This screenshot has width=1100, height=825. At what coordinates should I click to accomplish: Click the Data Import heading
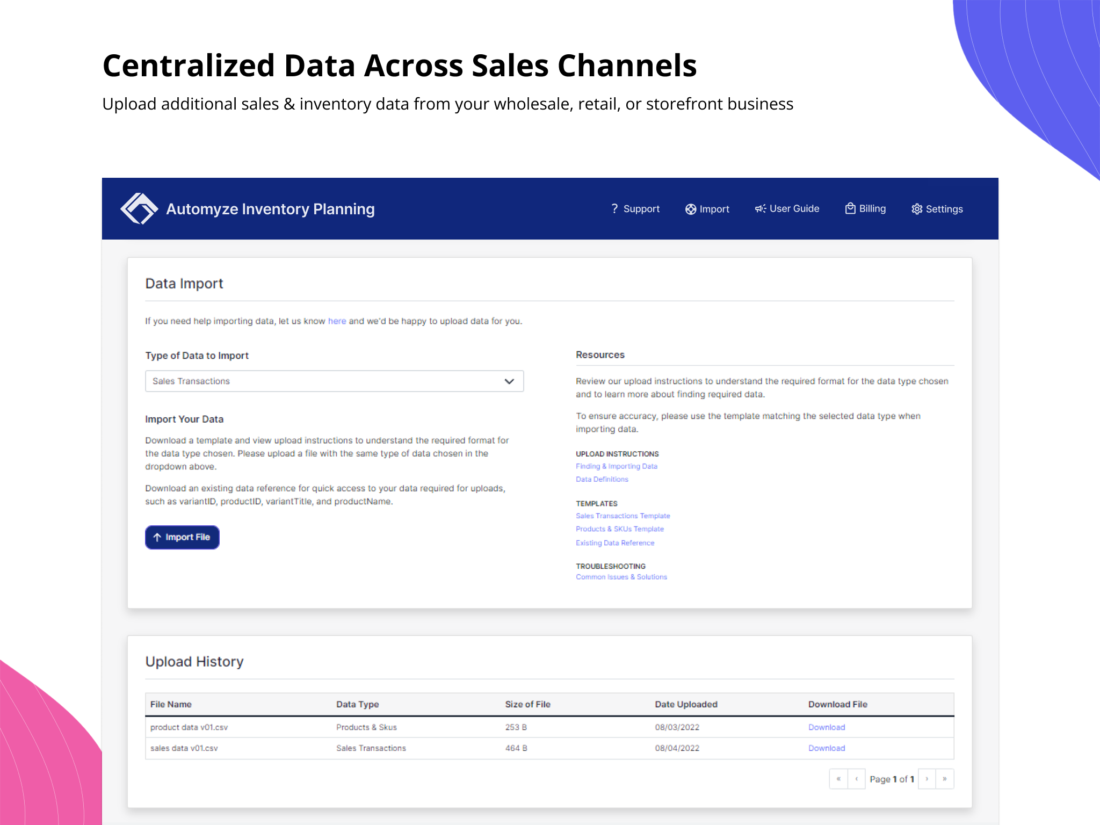click(184, 284)
